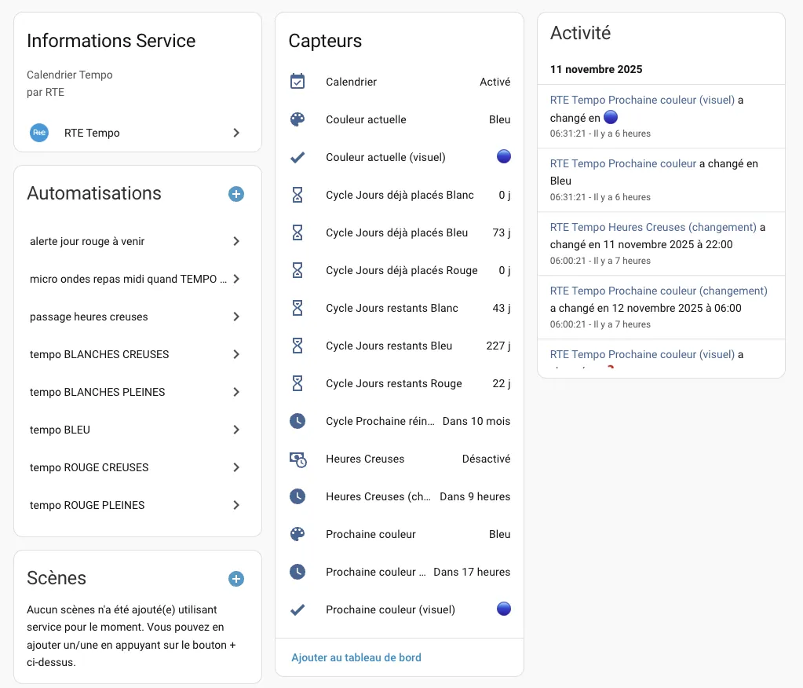The height and width of the screenshot is (688, 803).
Task: Open tempo BLEU chevron
Action: point(236,430)
